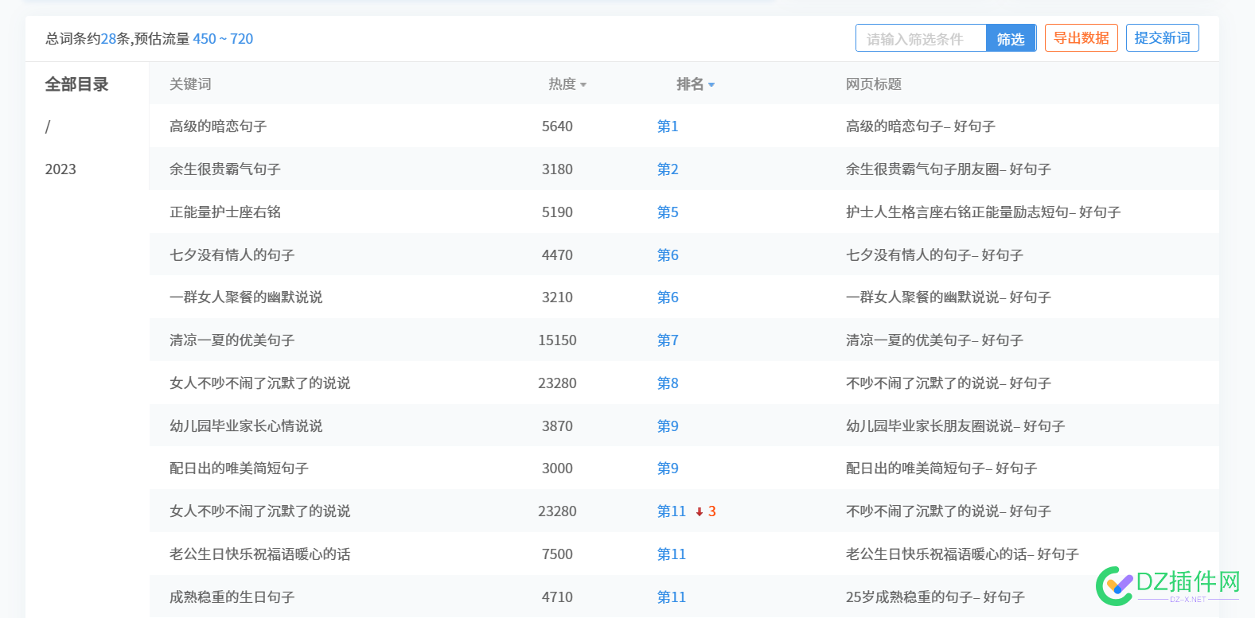The width and height of the screenshot is (1255, 618).
Task: Open keyword 余生很贵霸气句子
Action: coord(225,169)
